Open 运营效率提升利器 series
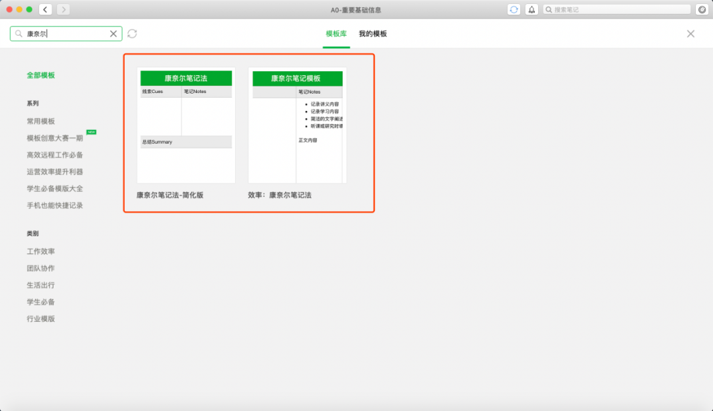The image size is (713, 411). pyautogui.click(x=55, y=172)
